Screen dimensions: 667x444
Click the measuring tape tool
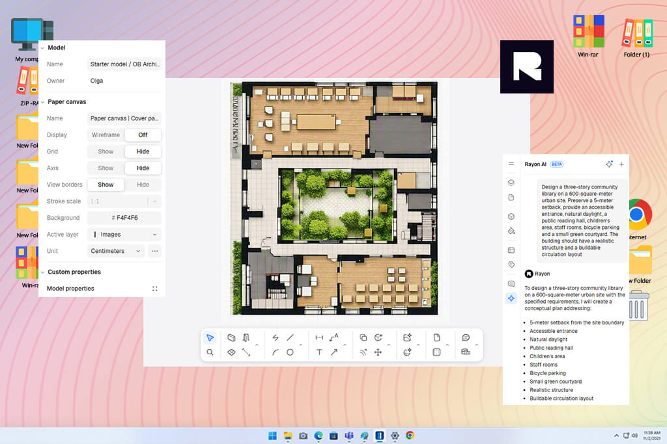pos(466,352)
